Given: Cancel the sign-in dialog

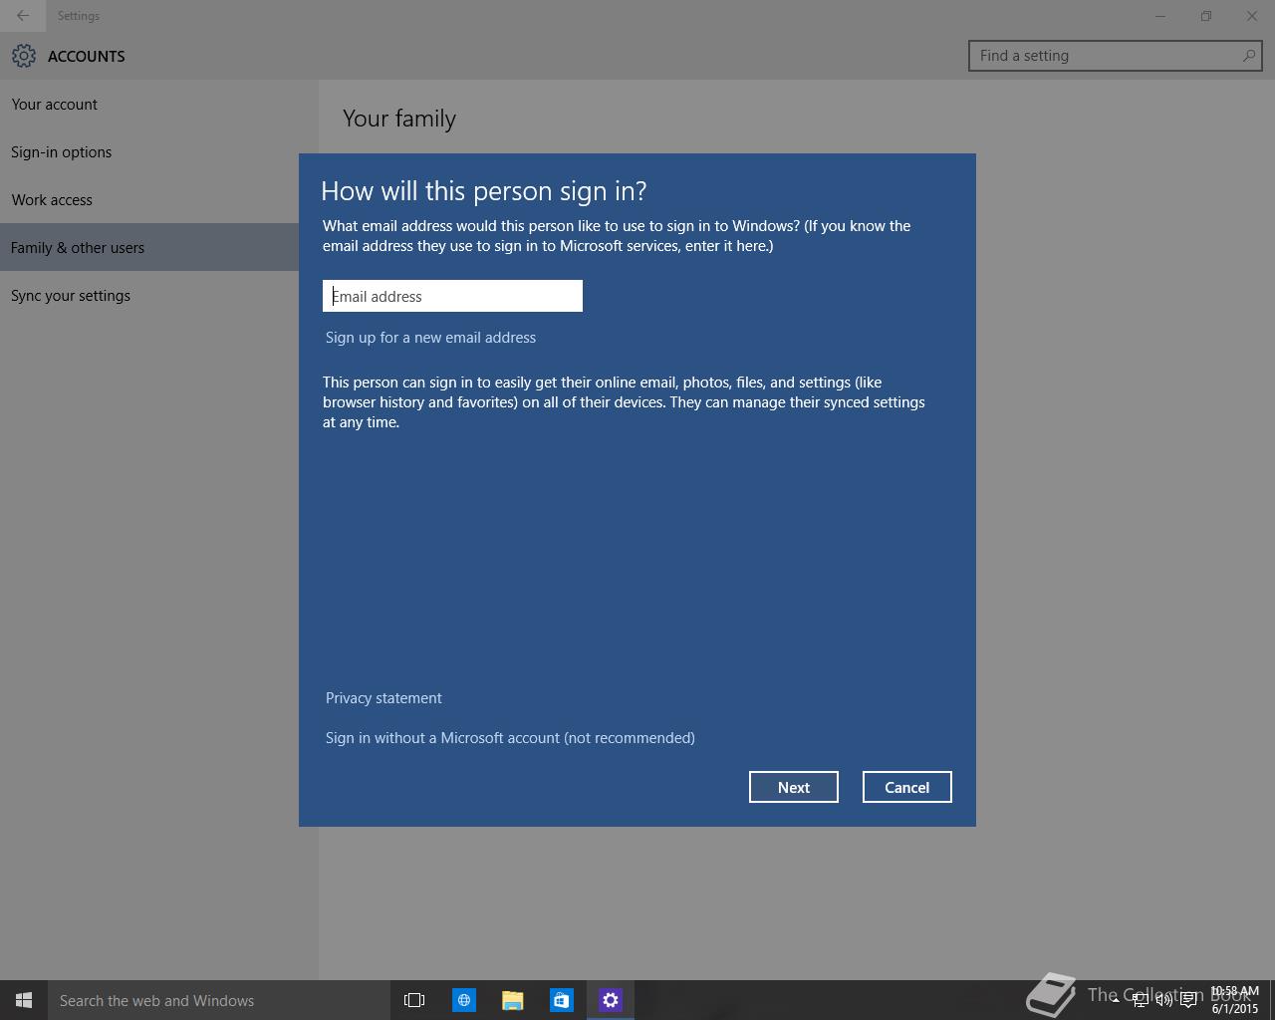Looking at the screenshot, I should click(x=907, y=787).
